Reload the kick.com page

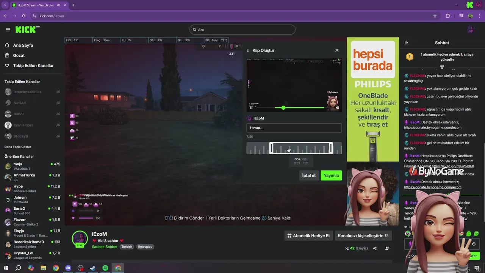23,16
